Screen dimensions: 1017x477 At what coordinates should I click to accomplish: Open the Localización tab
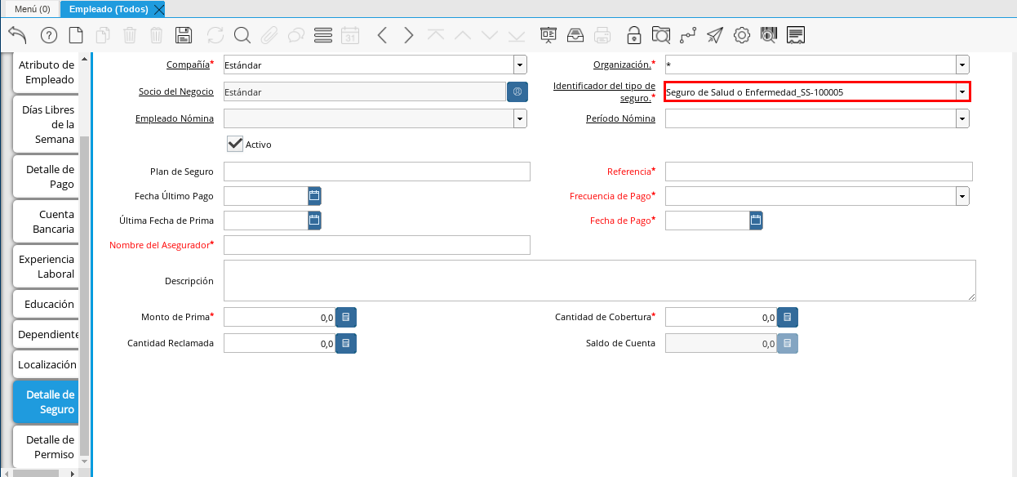tap(46, 364)
